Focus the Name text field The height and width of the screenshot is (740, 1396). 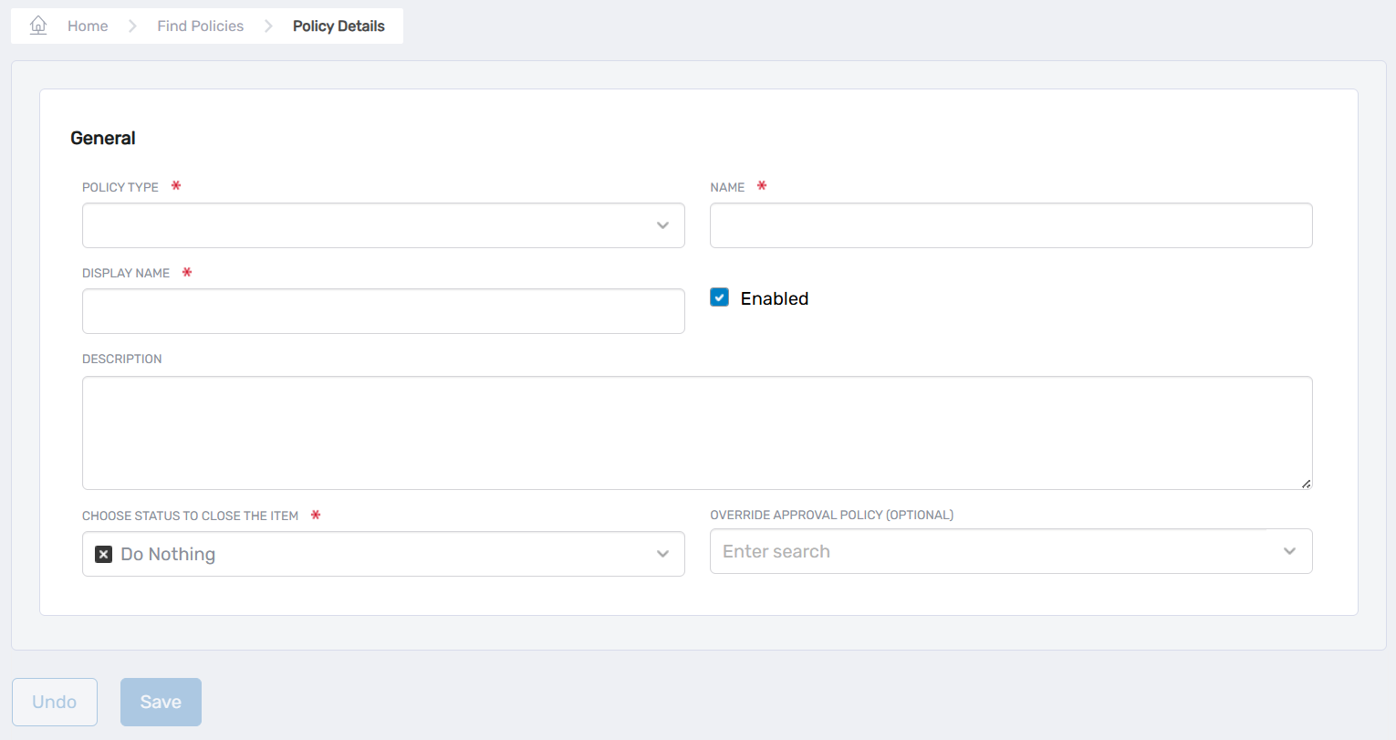pos(1010,225)
